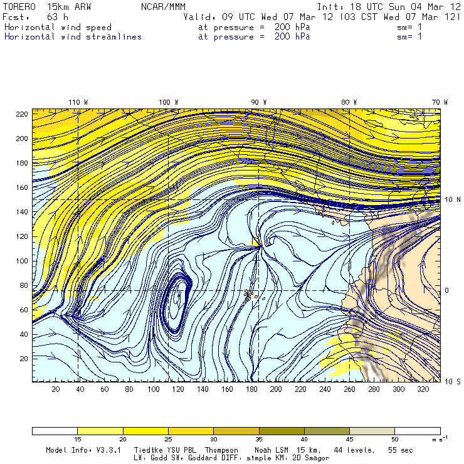Click the 25–30 m/s gold colorbar segment

pos(191,431)
